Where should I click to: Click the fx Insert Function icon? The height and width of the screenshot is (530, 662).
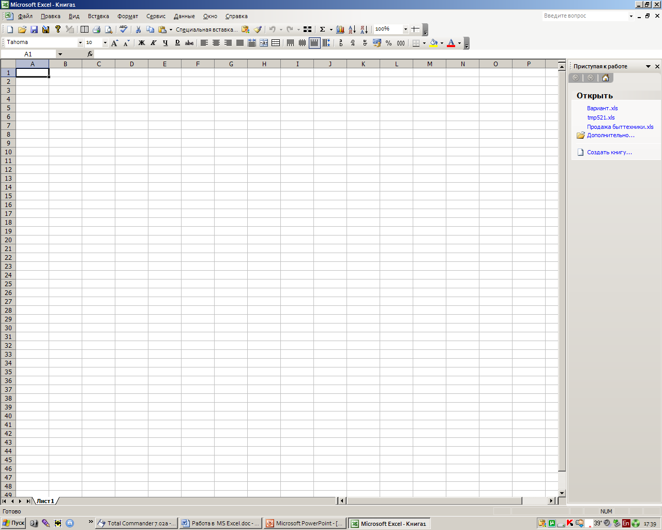[90, 54]
